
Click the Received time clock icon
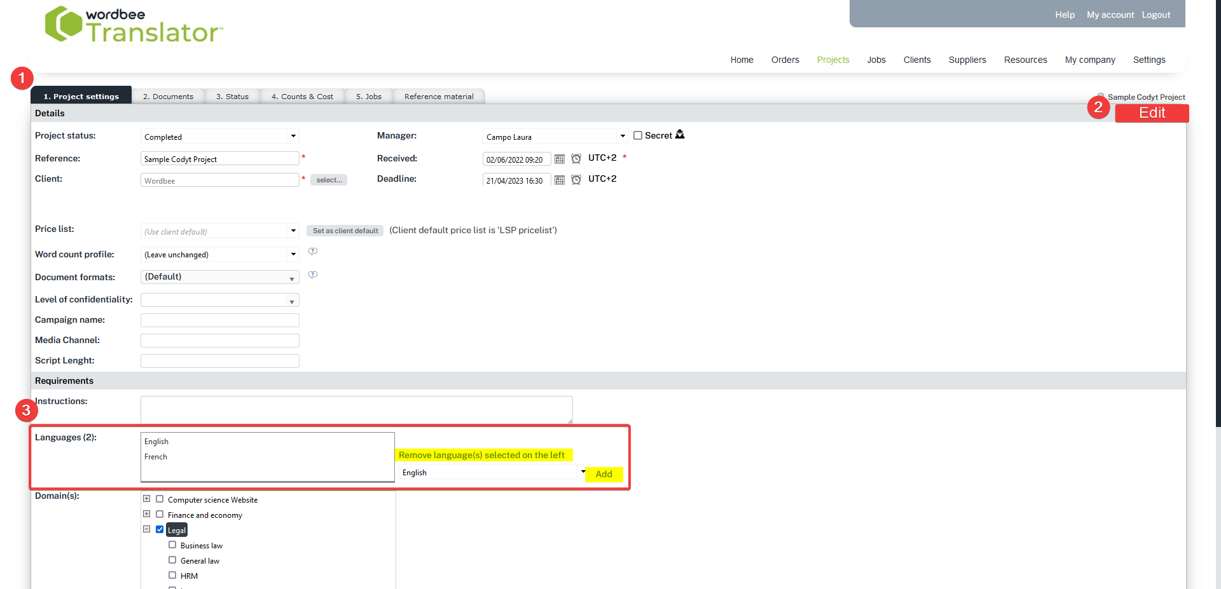[576, 159]
